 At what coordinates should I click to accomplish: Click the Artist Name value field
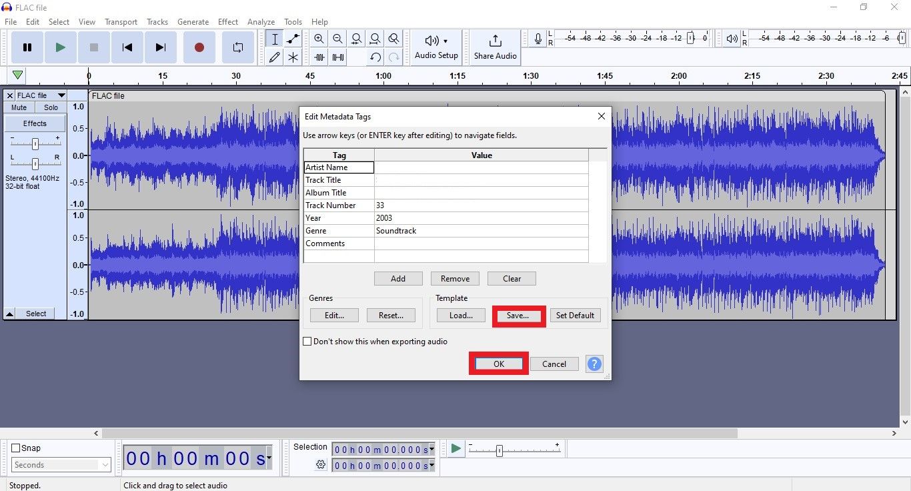482,167
